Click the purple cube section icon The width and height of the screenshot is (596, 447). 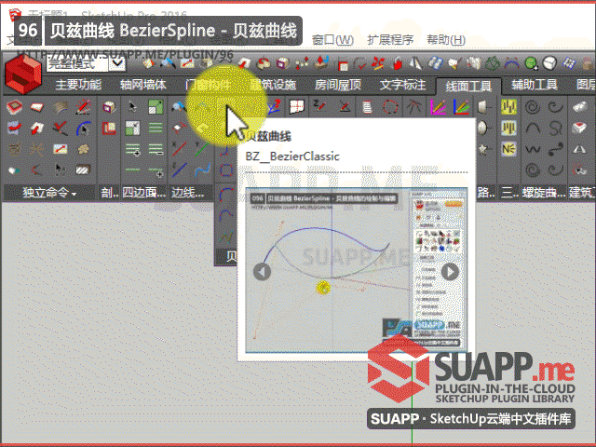click(x=109, y=107)
